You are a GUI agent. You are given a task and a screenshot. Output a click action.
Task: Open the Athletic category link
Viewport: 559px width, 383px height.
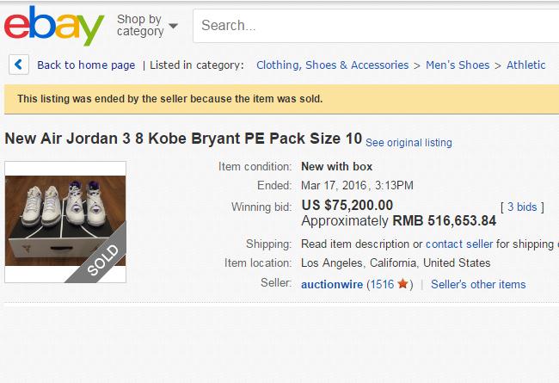pyautogui.click(x=525, y=65)
